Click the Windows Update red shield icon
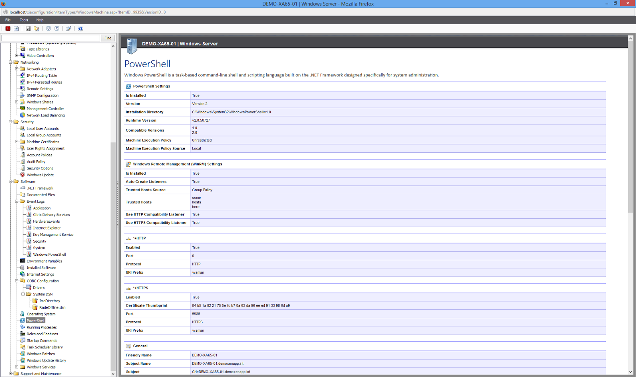Viewport: 636px width, 377px height. tap(23, 175)
